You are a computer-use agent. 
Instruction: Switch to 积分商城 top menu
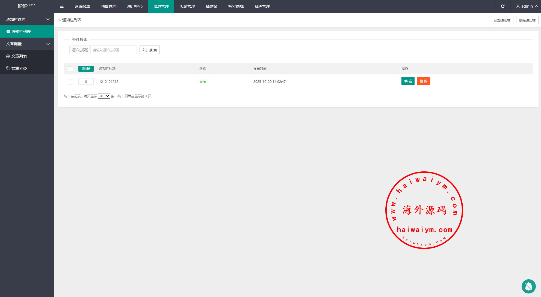(x=236, y=6)
